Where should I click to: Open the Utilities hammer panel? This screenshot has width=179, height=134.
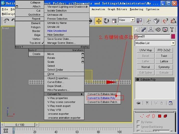tap(172, 29)
